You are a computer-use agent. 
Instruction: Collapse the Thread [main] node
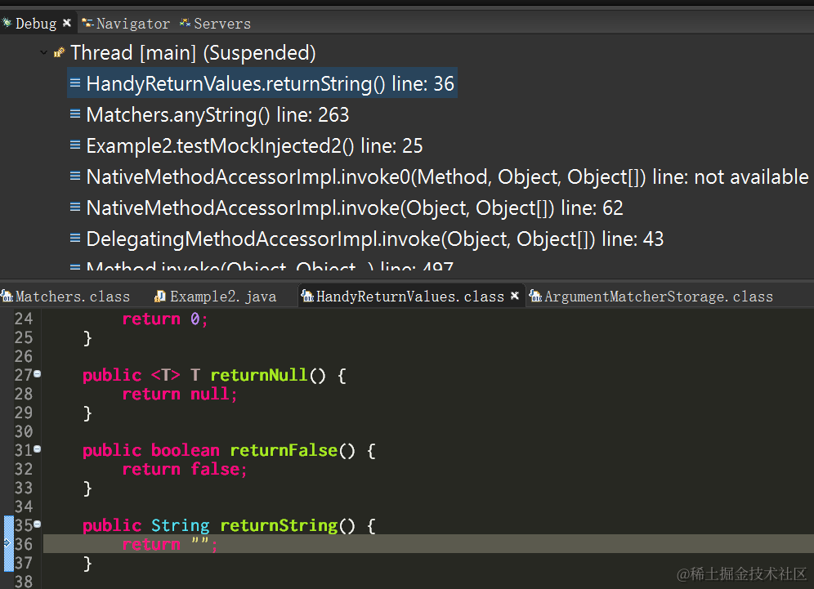click(44, 52)
